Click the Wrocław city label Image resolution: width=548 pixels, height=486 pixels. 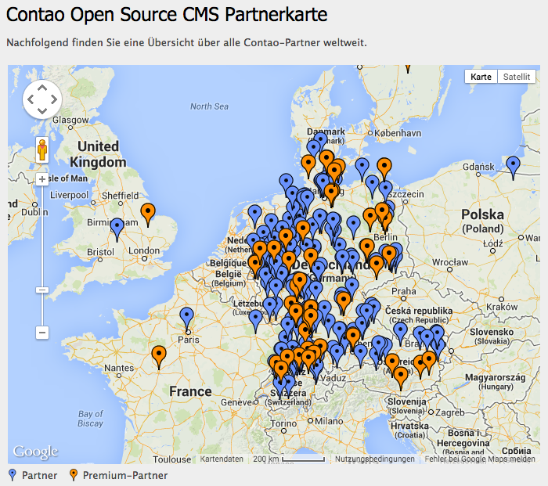(x=450, y=262)
